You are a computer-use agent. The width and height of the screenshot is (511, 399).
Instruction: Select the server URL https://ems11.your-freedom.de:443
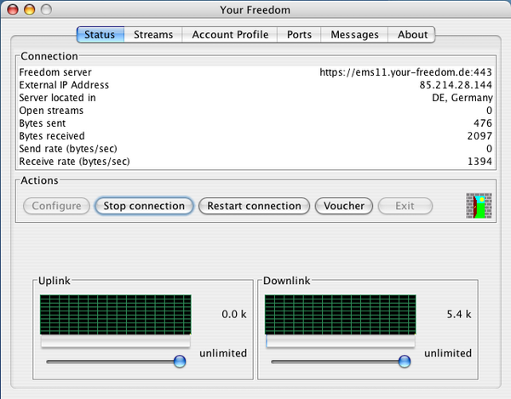405,72
